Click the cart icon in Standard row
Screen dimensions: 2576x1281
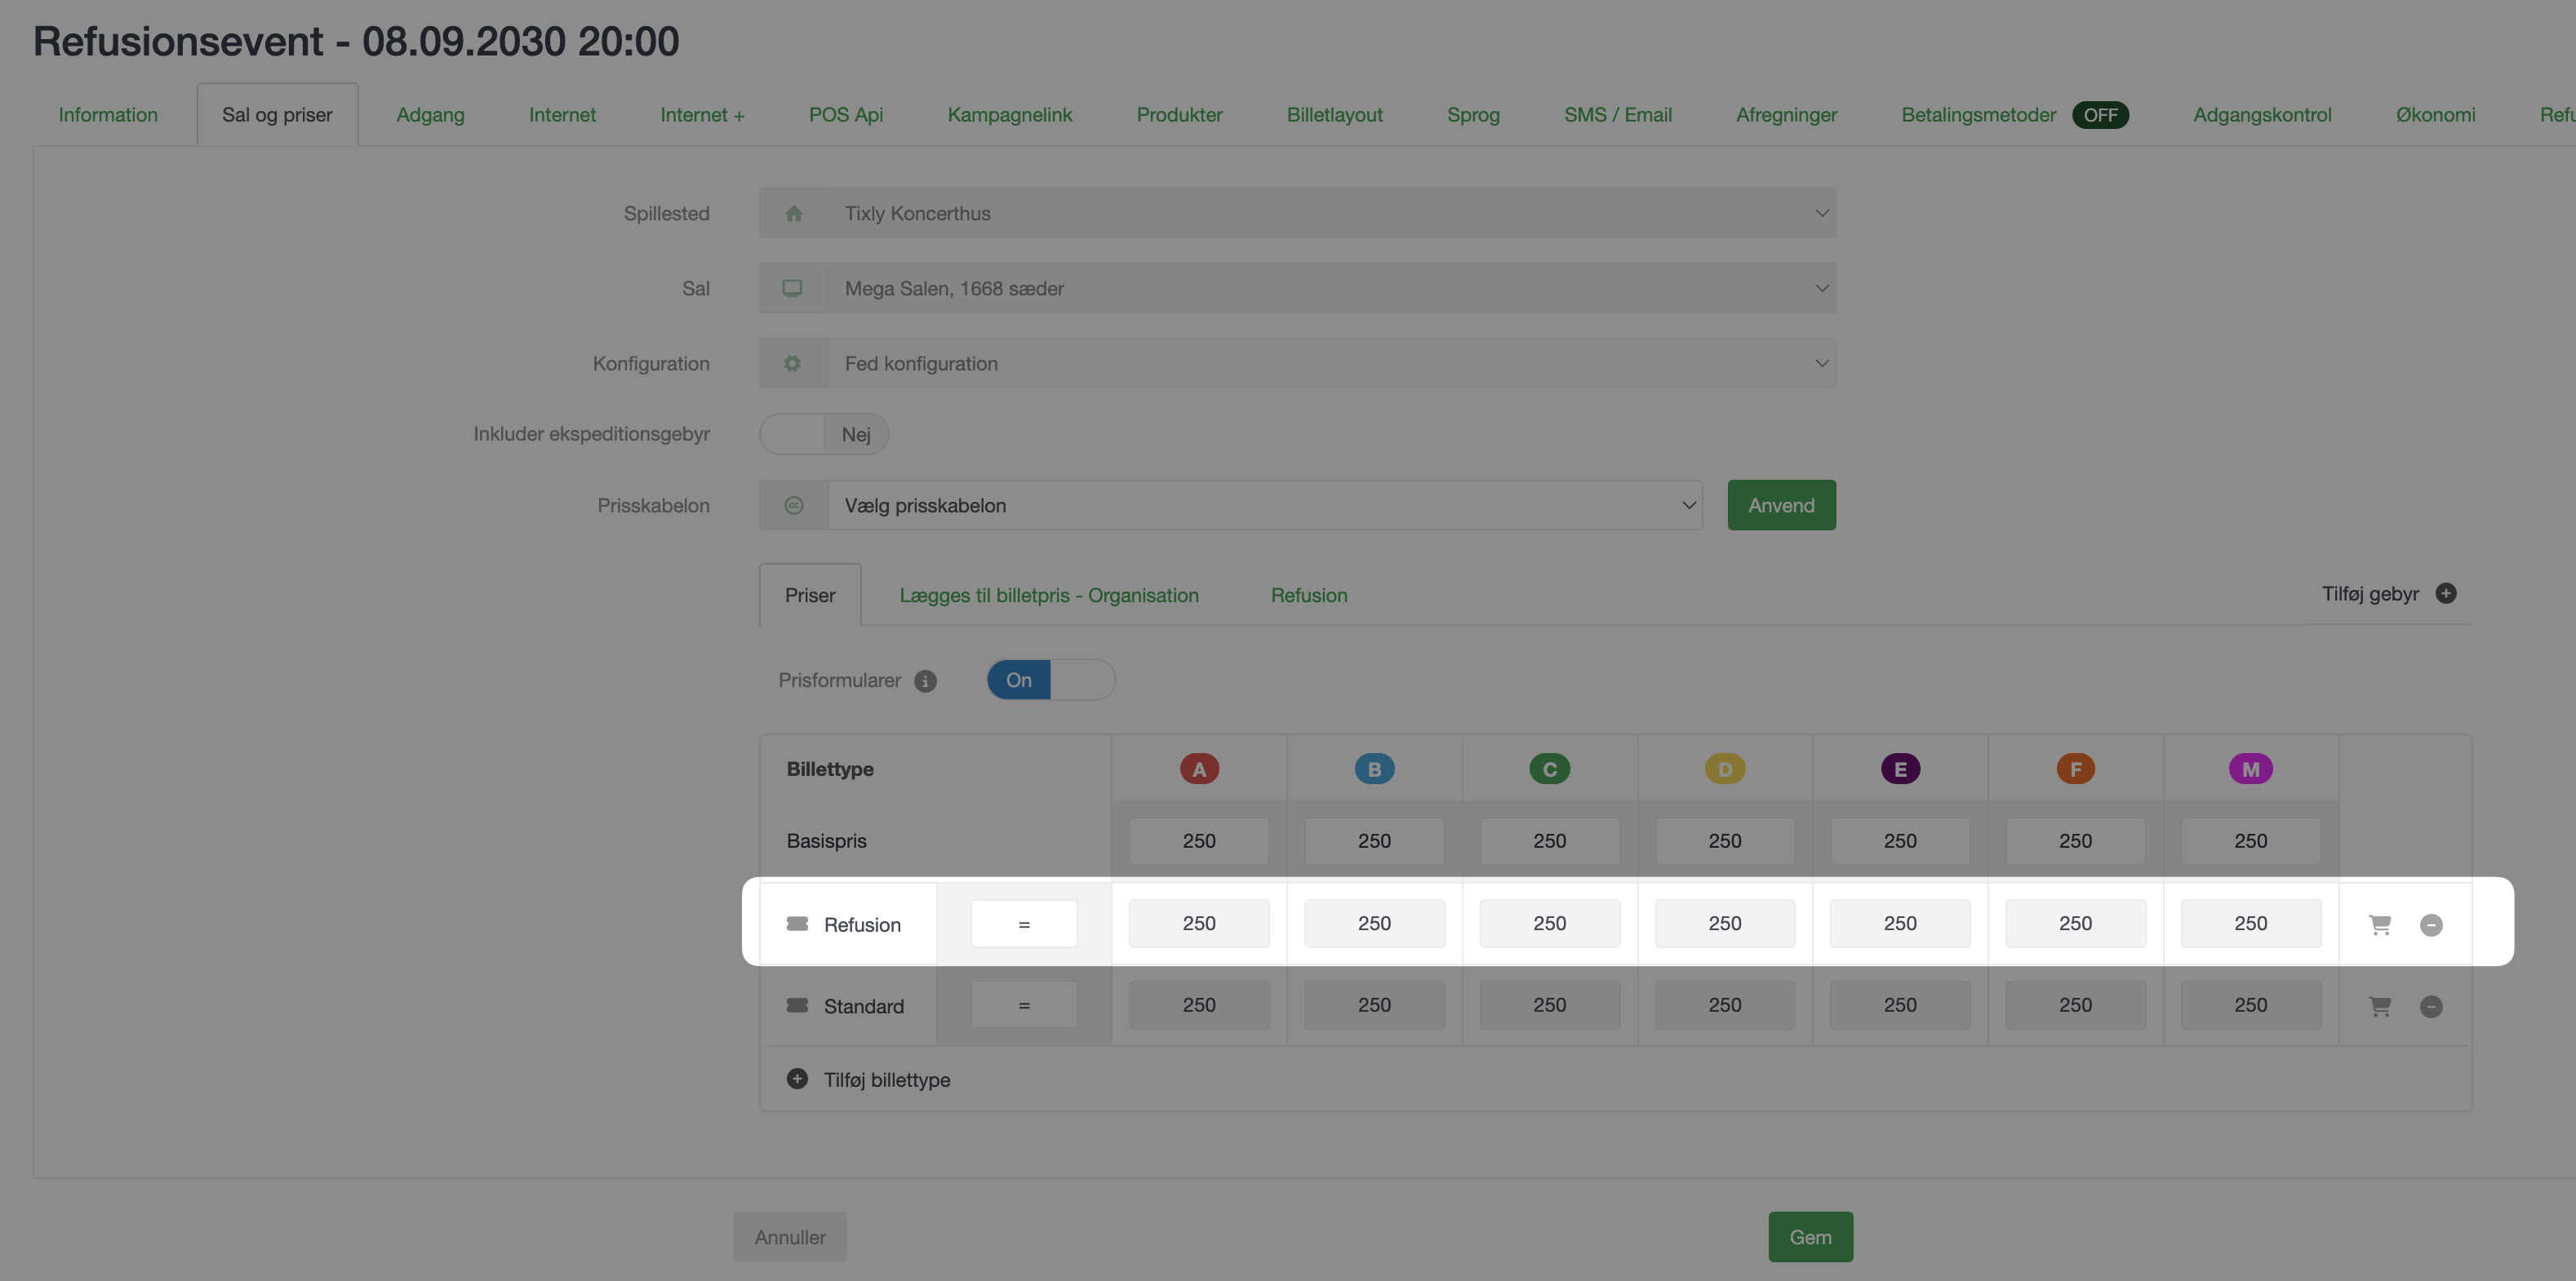2380,1007
